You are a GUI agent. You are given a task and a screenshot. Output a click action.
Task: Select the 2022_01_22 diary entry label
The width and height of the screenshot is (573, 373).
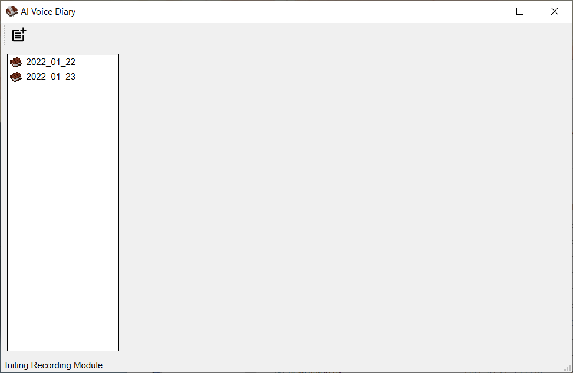tap(51, 62)
